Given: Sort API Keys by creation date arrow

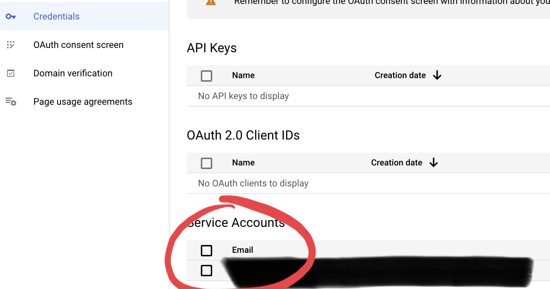Looking at the screenshot, I should [x=437, y=75].
